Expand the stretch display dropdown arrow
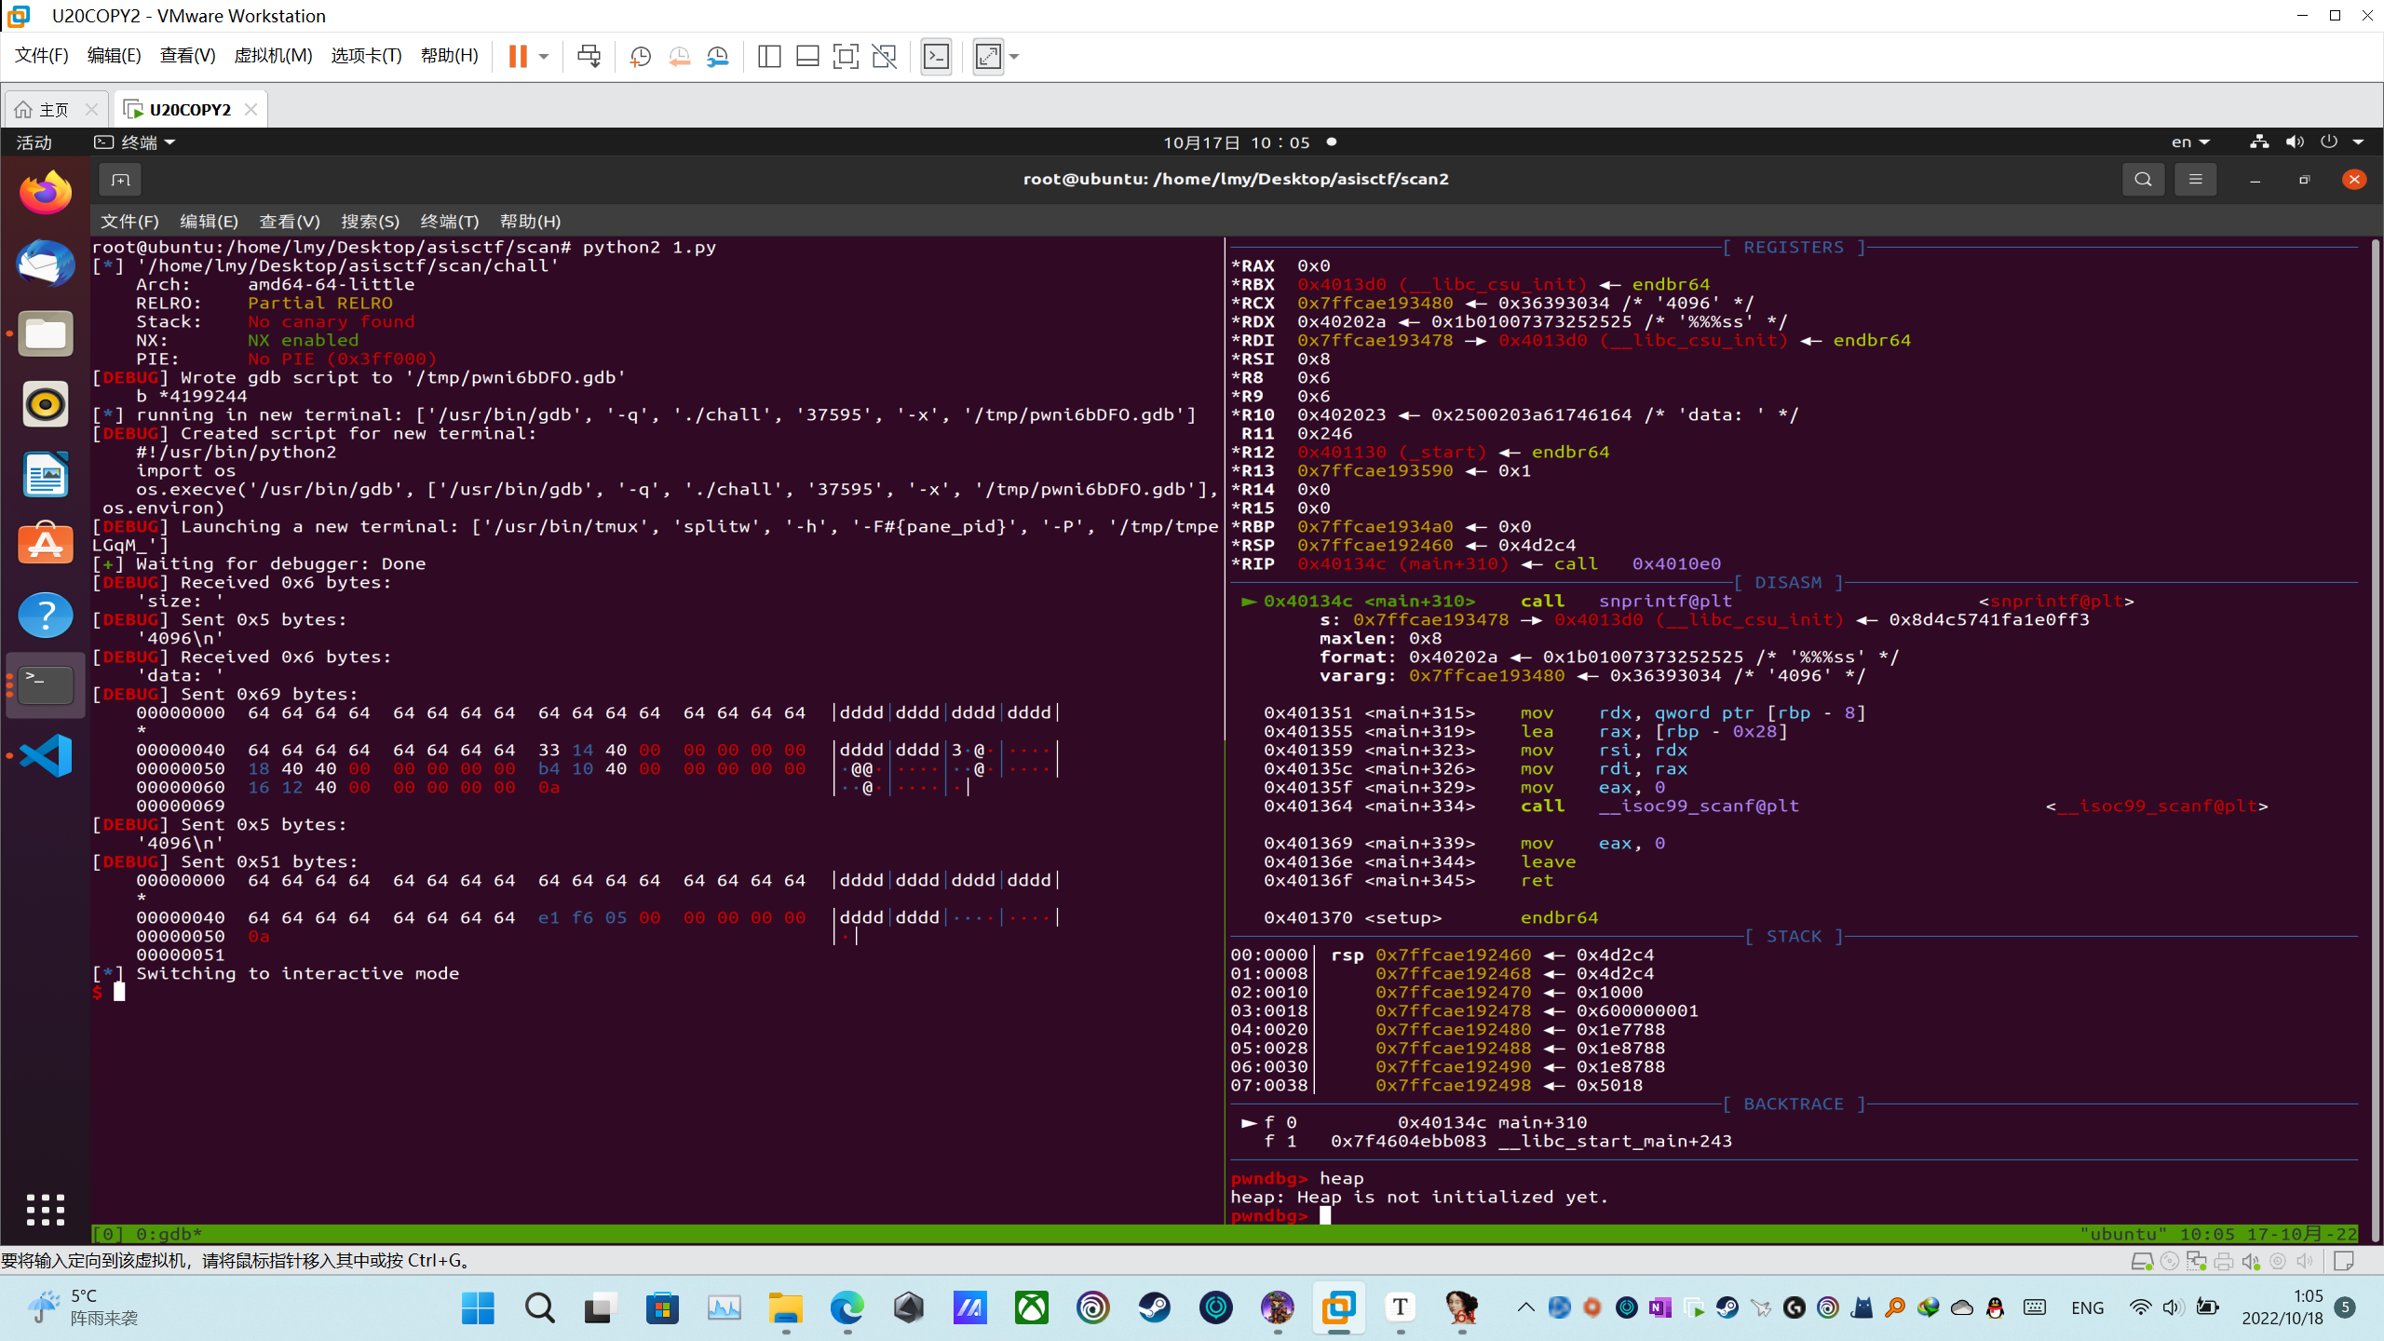This screenshot has height=1341, width=2384. click(x=1014, y=56)
